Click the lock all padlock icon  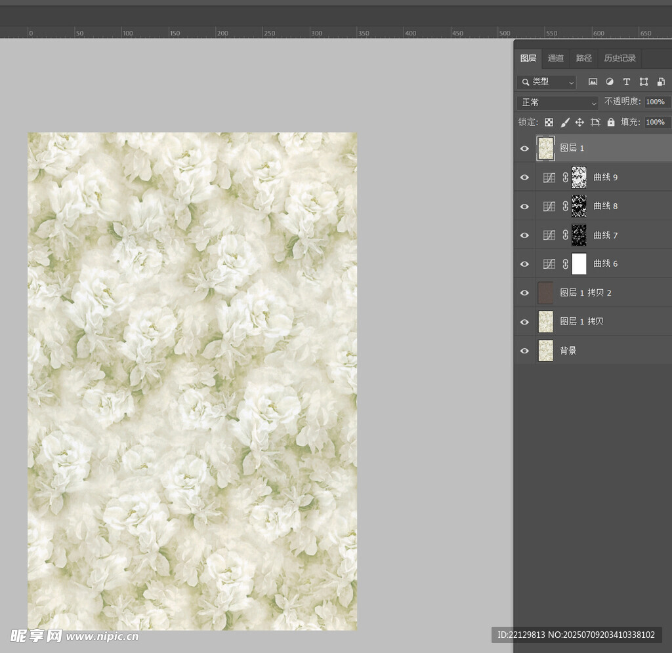point(611,122)
